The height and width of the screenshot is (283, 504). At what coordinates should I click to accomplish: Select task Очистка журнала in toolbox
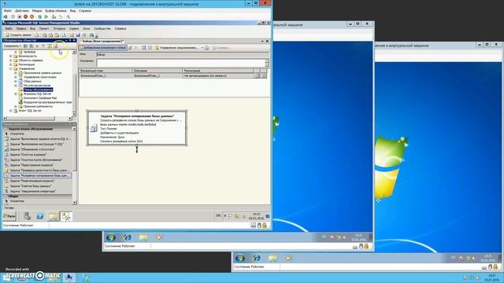click(x=28, y=154)
